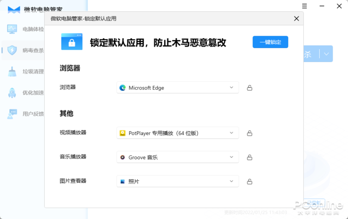Viewport: 348px width, 219px height.
Task: Lock the 照片 picture viewer default
Action: tap(250, 181)
